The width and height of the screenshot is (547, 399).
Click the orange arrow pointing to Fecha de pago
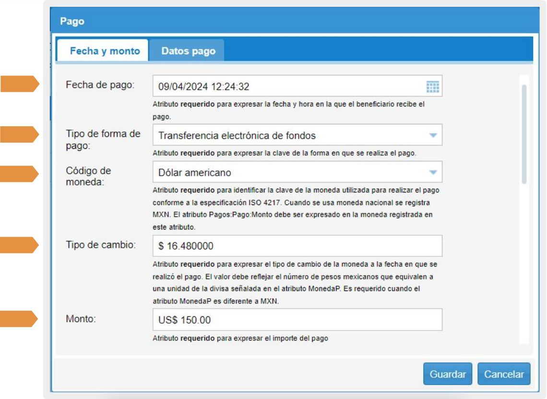pyautogui.click(x=20, y=84)
